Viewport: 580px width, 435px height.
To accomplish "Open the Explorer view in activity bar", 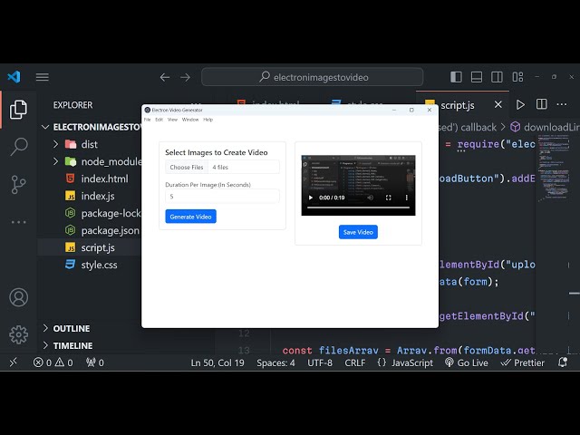I will coord(18,110).
